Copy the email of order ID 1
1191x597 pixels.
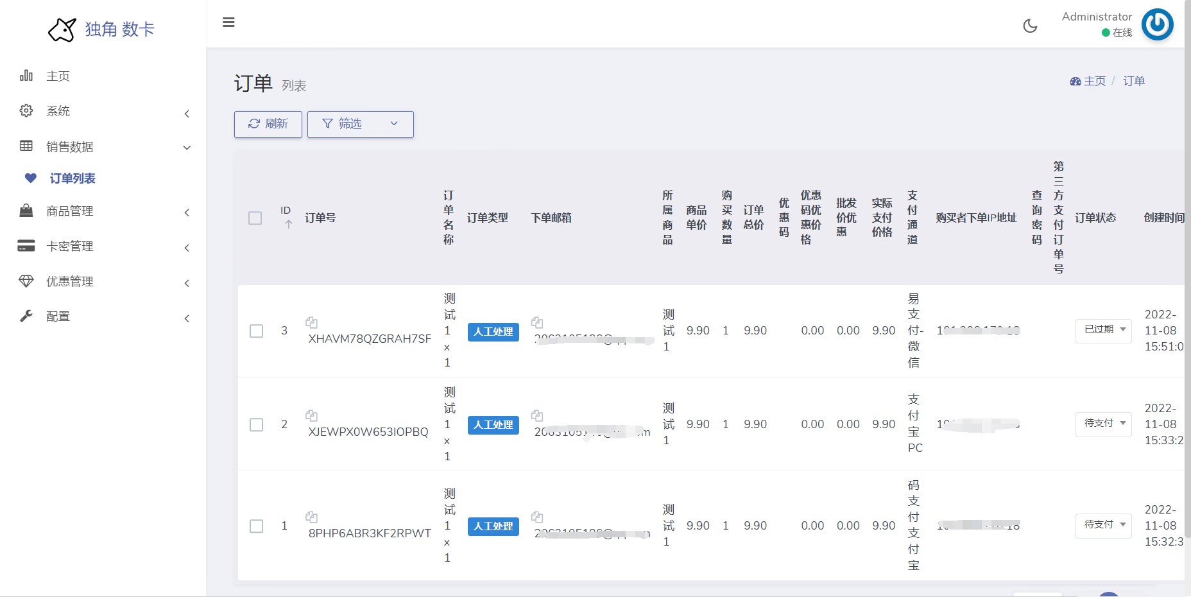538,517
